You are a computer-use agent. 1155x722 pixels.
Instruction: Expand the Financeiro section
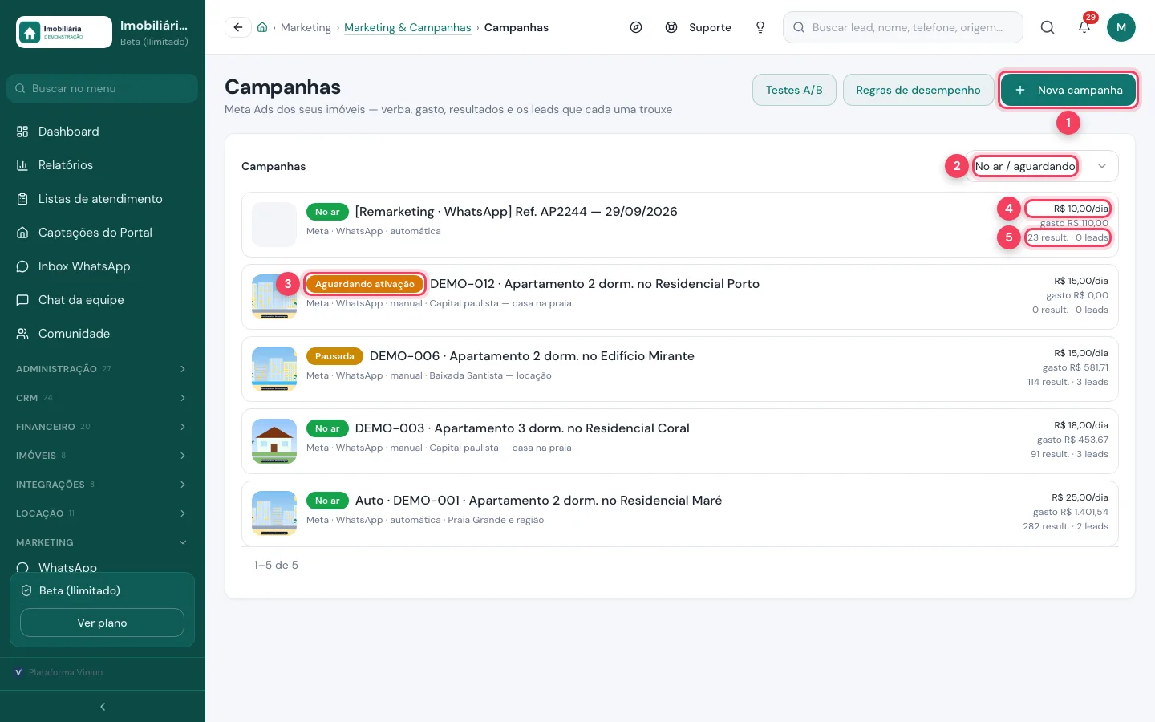[x=103, y=427]
